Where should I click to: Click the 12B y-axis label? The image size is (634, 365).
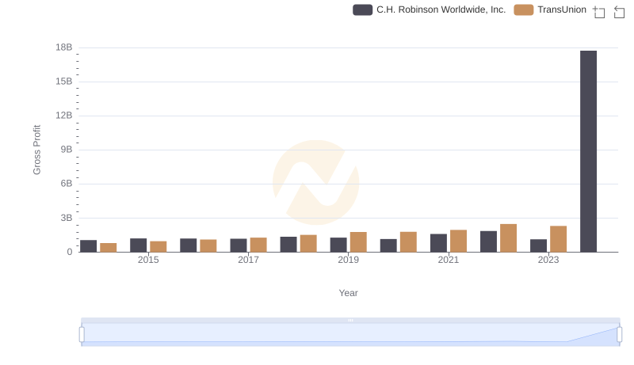[x=64, y=116]
